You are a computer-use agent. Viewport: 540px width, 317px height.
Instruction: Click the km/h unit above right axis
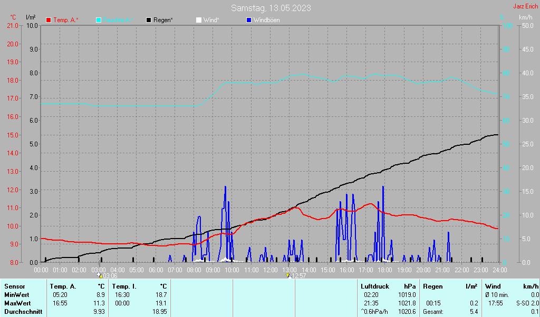pyautogui.click(x=526, y=17)
